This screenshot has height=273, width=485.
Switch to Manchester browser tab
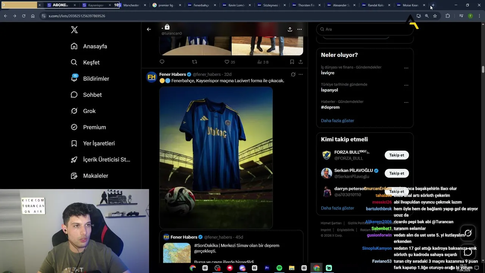click(x=131, y=5)
